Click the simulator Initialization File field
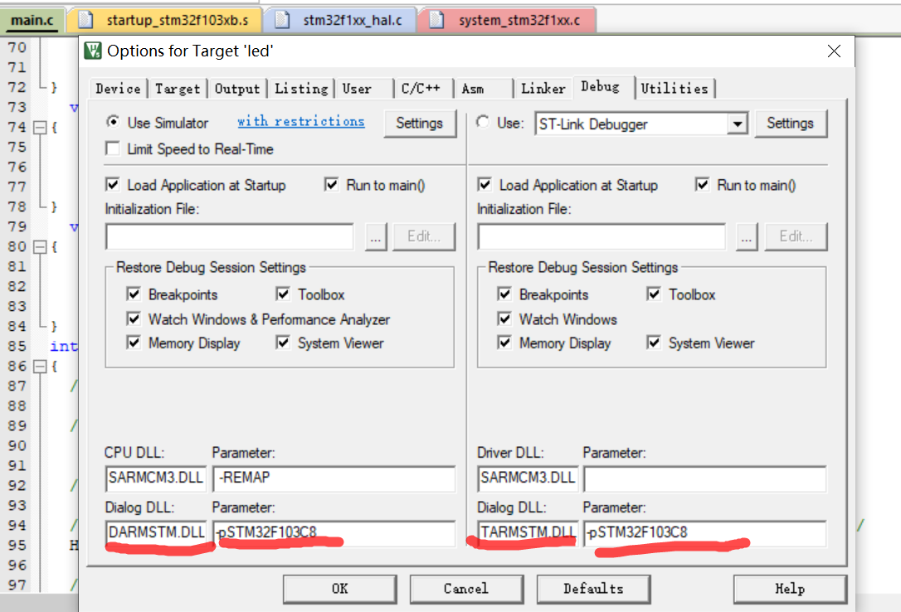This screenshot has height=612, width=901. [x=229, y=236]
